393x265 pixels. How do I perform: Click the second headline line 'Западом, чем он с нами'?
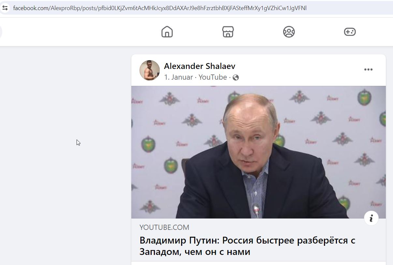tap(195, 252)
